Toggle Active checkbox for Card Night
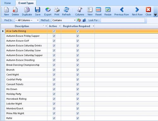This screenshot has height=121, width=158. 54,75
